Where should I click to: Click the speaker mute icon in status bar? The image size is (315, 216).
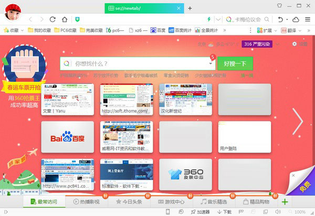tap(278, 212)
